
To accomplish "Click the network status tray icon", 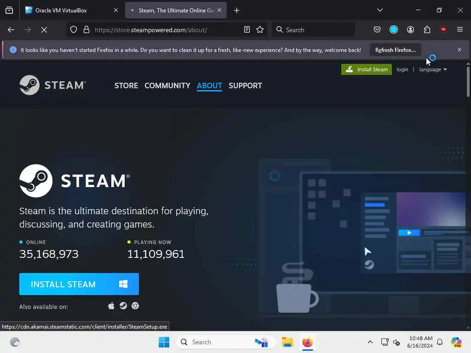I will click(x=385, y=342).
